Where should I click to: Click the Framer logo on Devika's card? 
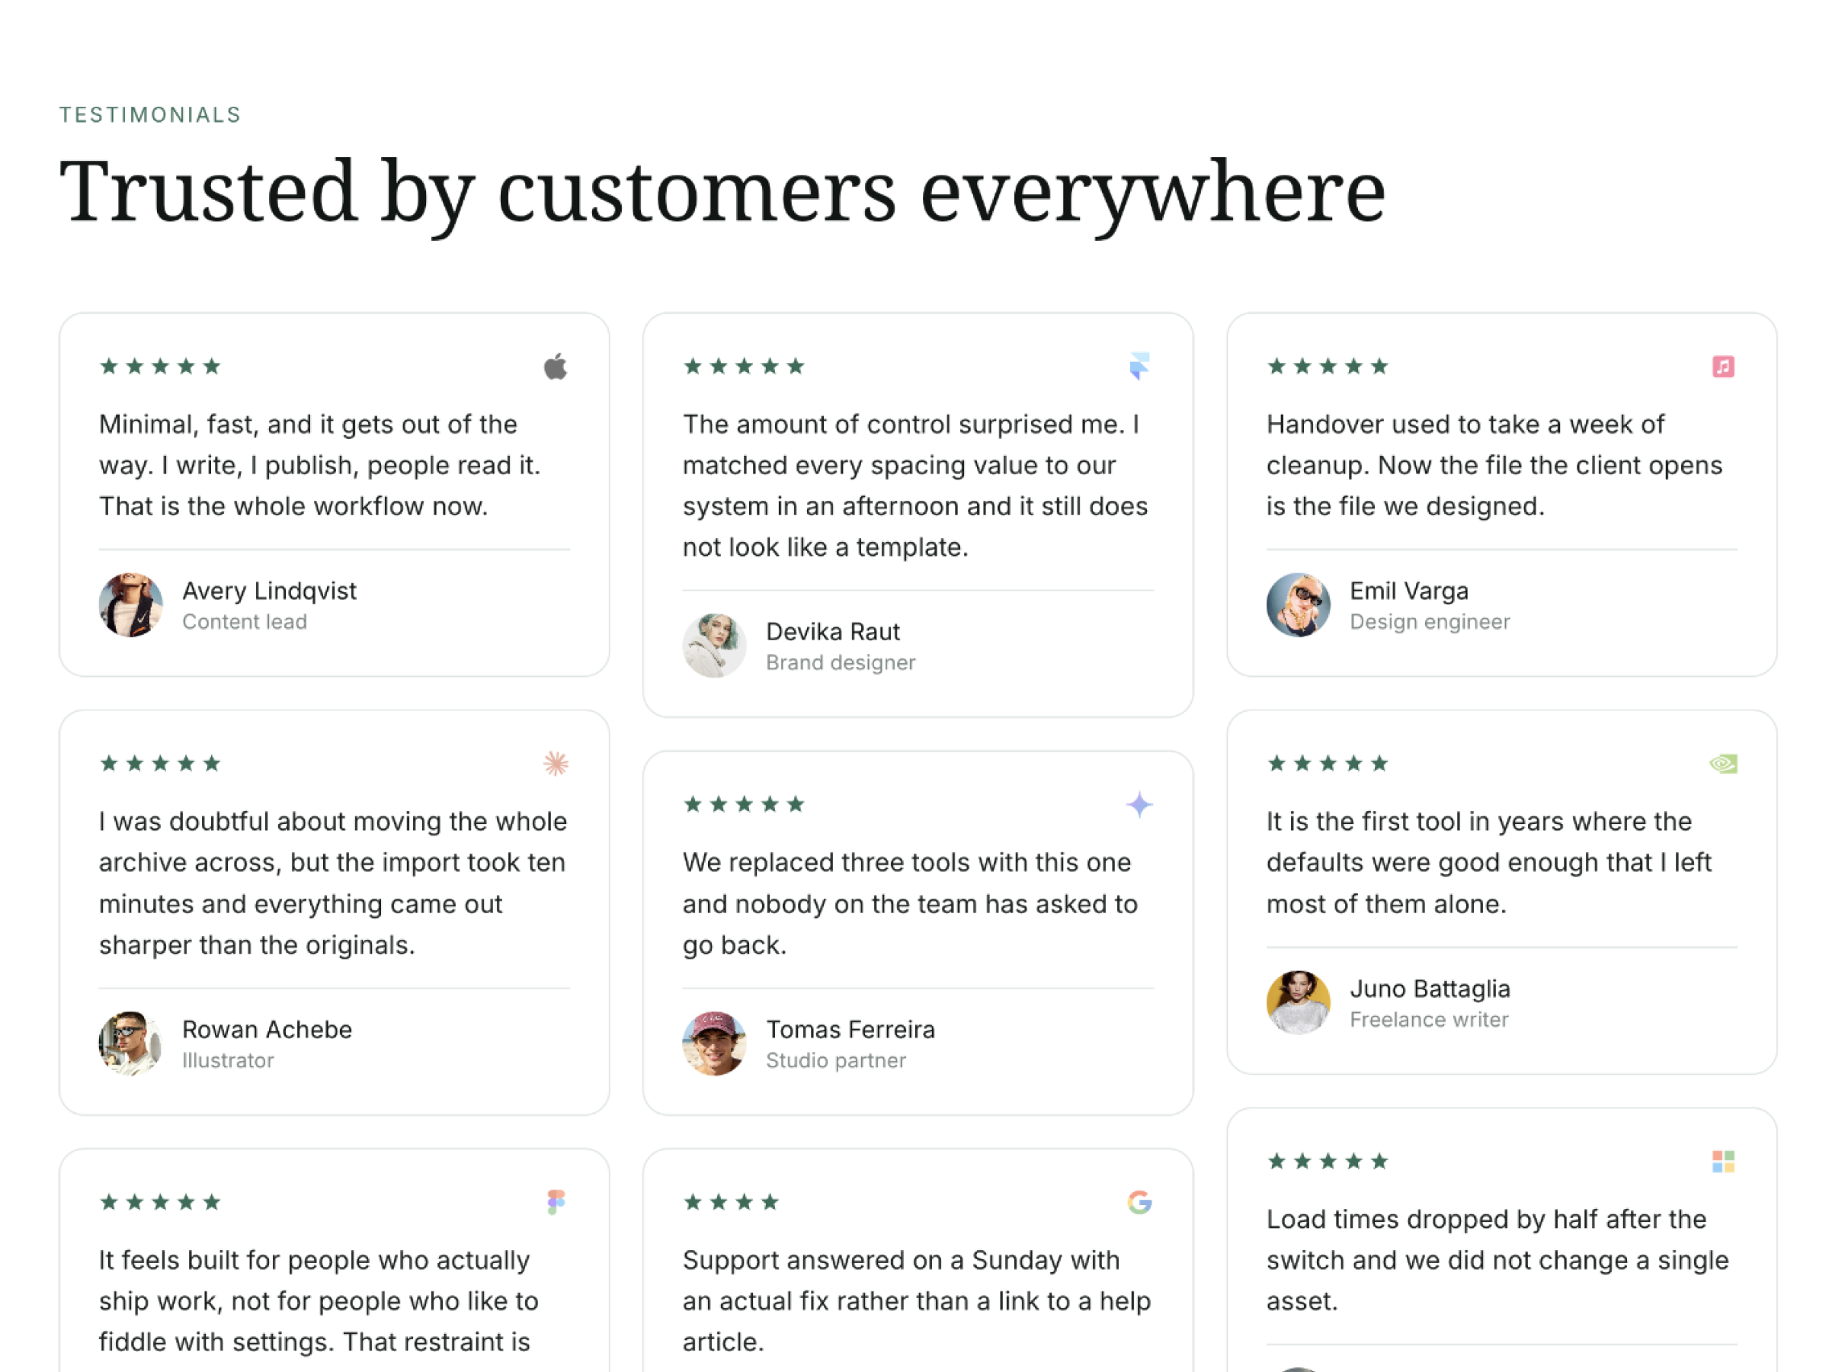point(1139,366)
